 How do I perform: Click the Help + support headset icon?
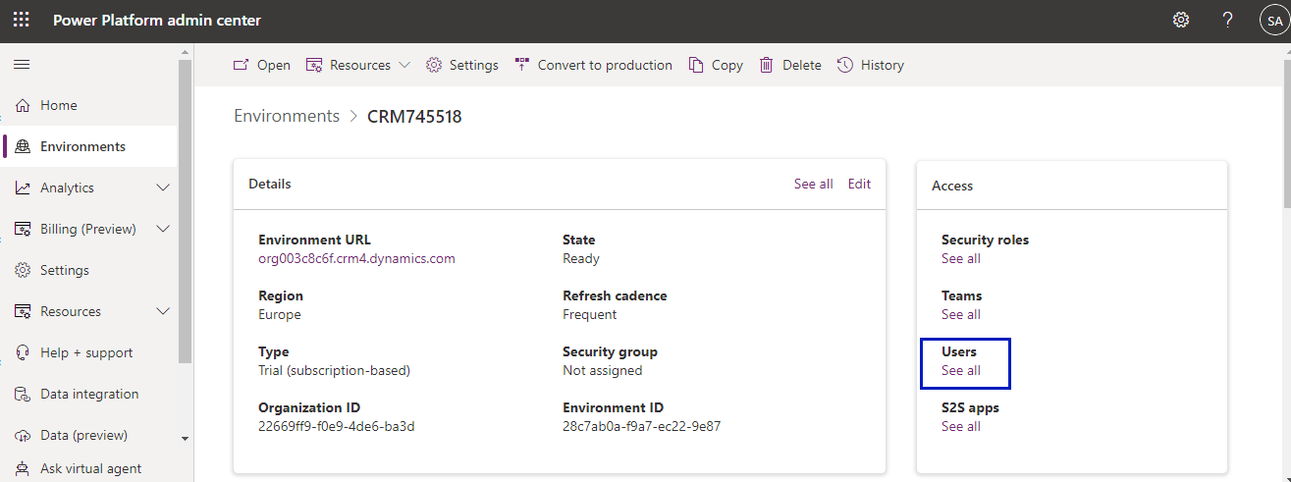click(x=23, y=352)
